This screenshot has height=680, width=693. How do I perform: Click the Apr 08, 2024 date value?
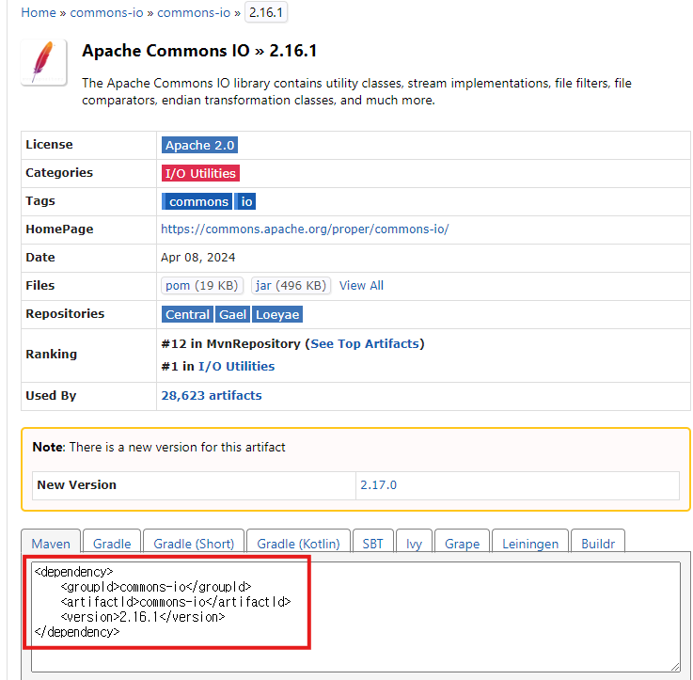[198, 258]
